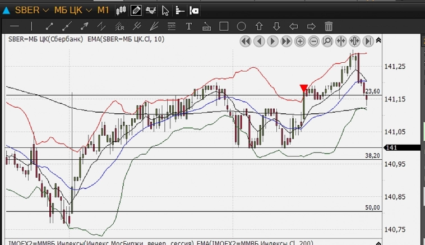Select the horizontal line drawing tool
The image size is (425, 245).
(15, 26)
